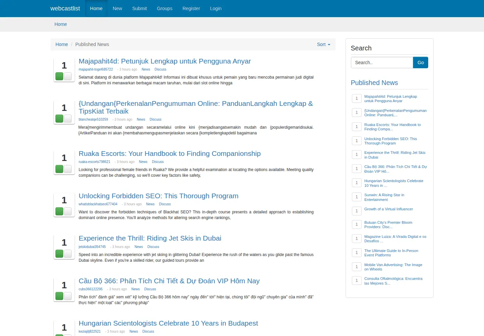
Task: Open the Register page
Action: pos(191,8)
